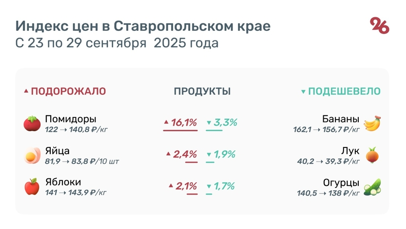406x229 pixels.
Task: Click the green triangle before ПОДЕШЕВЕЛО
Action: tap(303, 92)
